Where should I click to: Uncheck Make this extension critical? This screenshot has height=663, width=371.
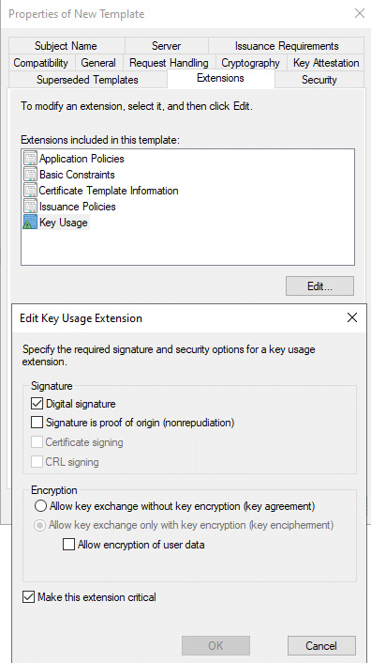click(28, 597)
